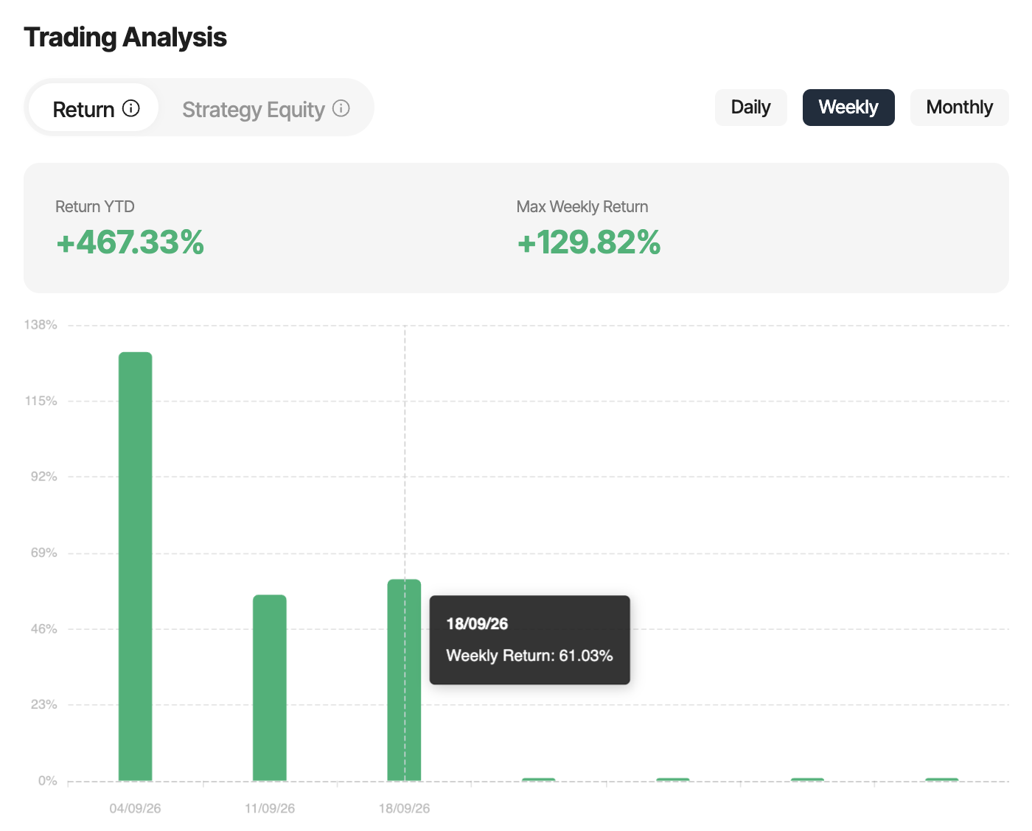Click the 18/09/26 weekly return bar
This screenshot has width=1032, height=831.
[404, 680]
